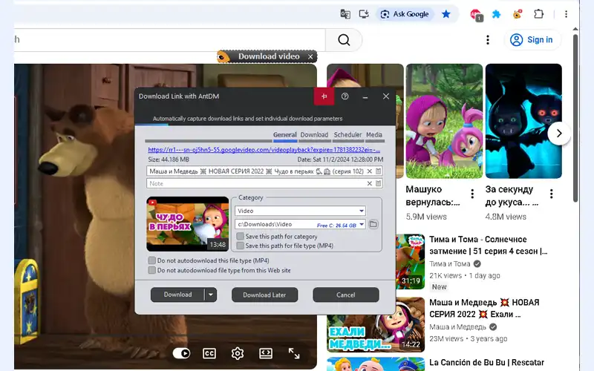Check Do not autodownload this file type (MP4)
The height and width of the screenshot is (371, 594).
[152, 261]
